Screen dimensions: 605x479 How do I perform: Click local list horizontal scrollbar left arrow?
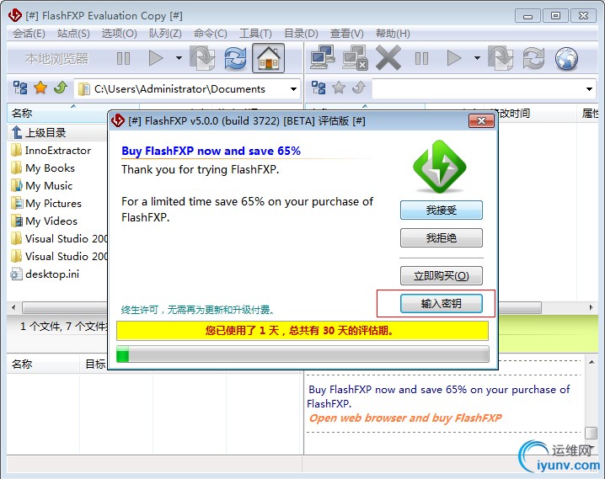(x=13, y=307)
